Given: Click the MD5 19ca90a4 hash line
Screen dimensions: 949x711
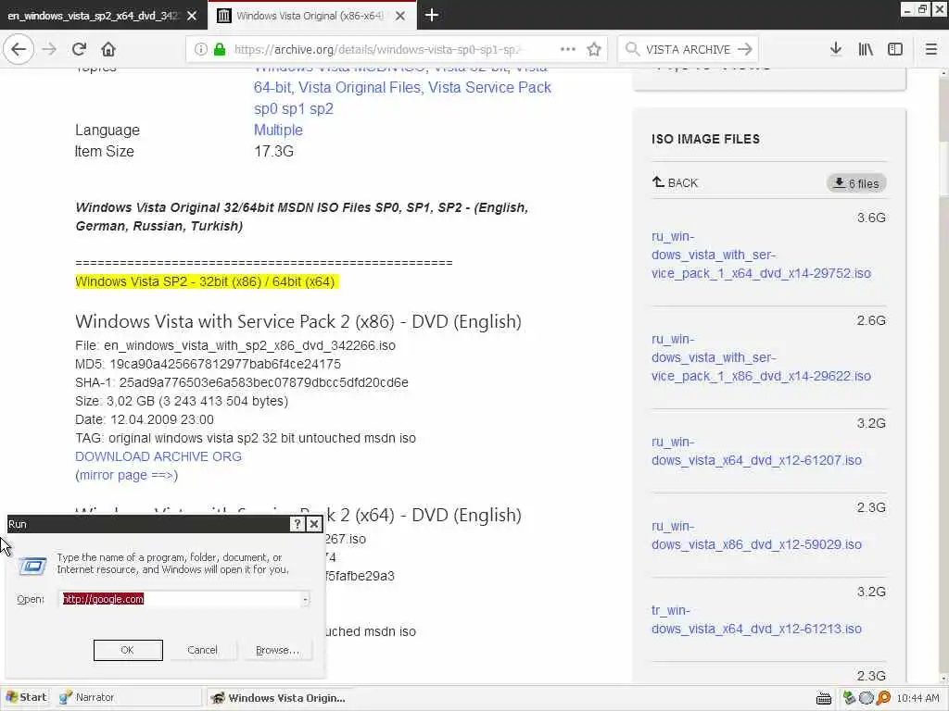Looking at the screenshot, I should click(x=208, y=364).
